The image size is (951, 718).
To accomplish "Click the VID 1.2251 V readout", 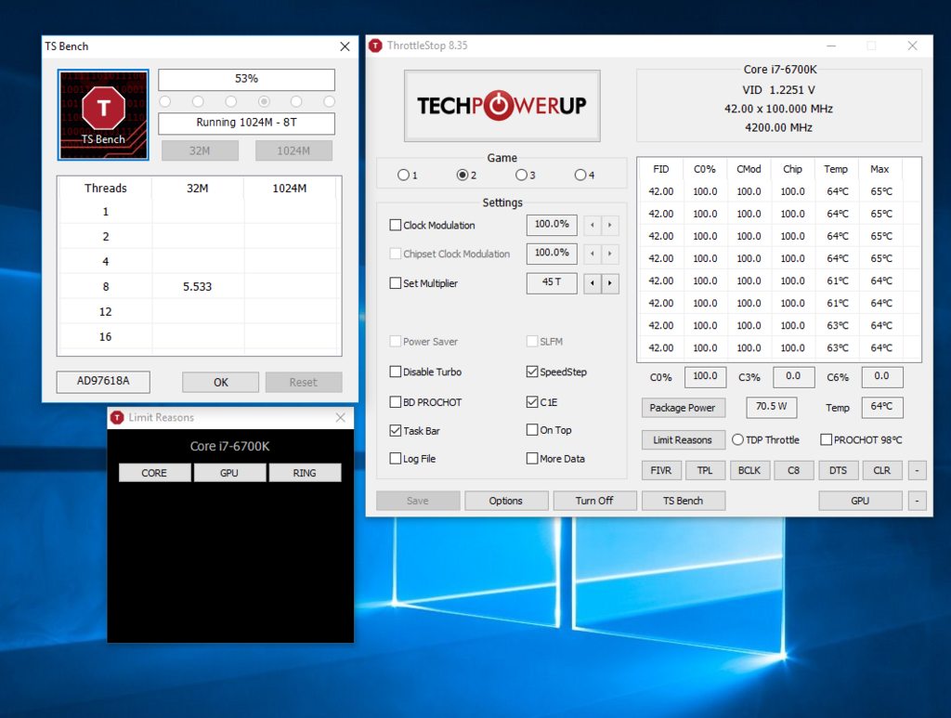I will 779,90.
